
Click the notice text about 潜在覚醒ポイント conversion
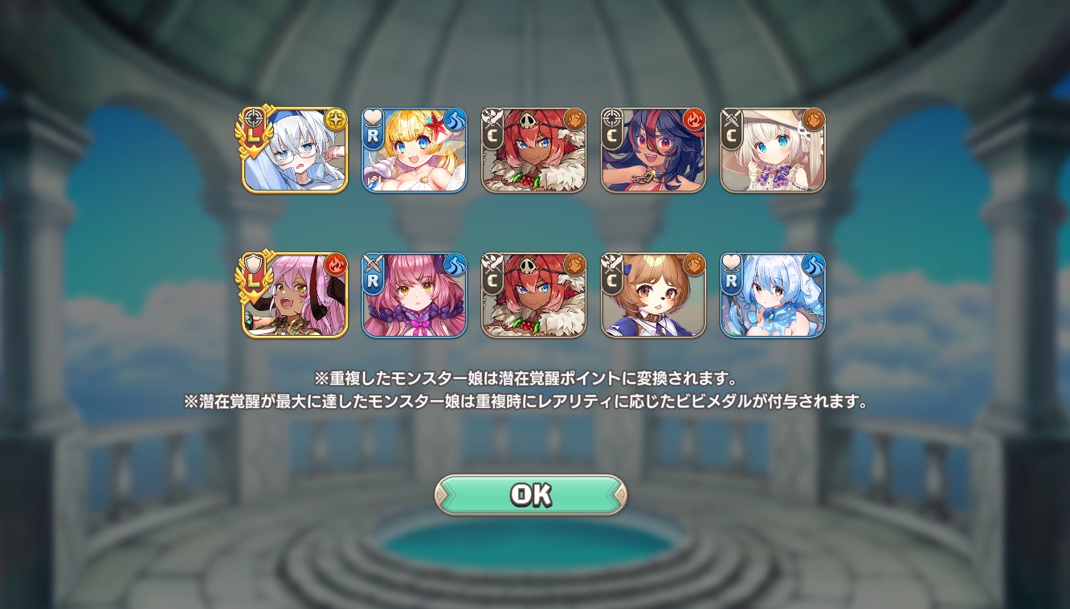point(528,378)
